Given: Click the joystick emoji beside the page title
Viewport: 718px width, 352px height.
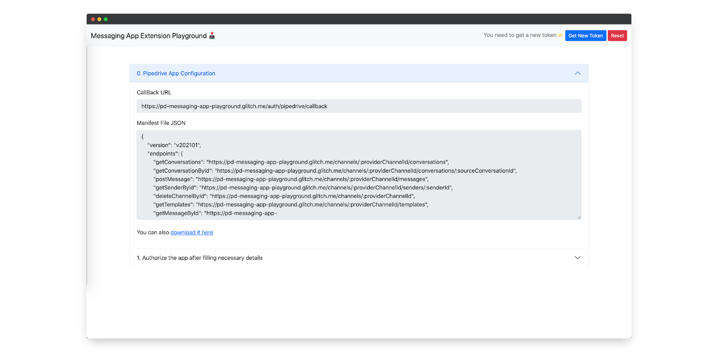Looking at the screenshot, I should coord(212,35).
